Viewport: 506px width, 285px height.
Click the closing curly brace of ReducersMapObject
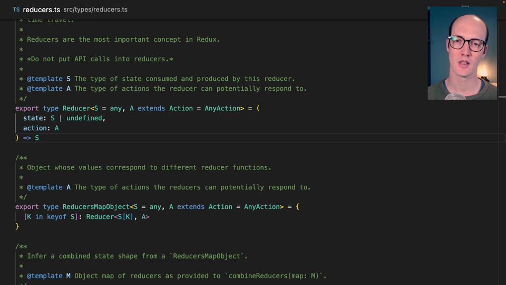pyautogui.click(x=17, y=226)
